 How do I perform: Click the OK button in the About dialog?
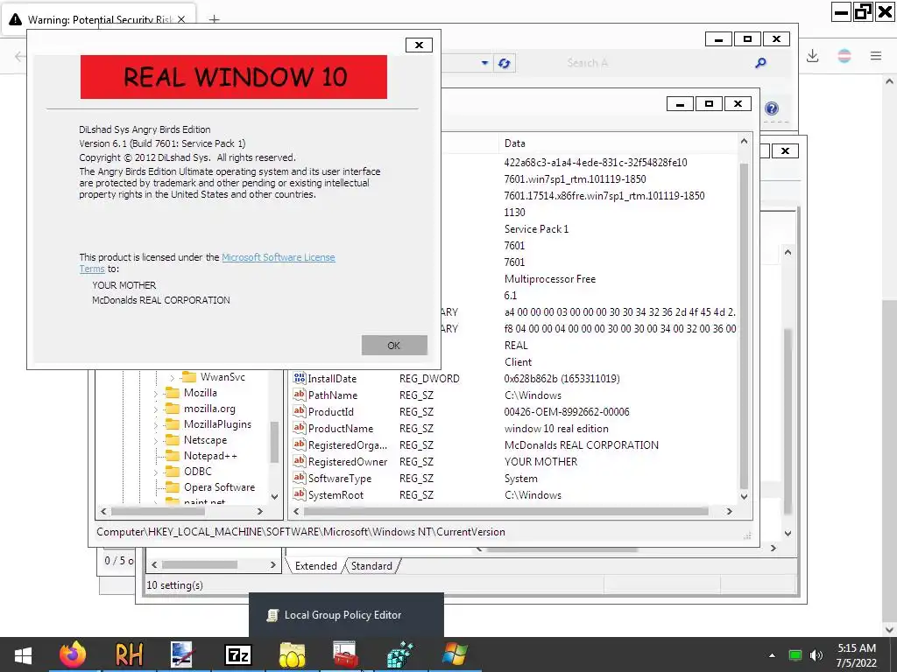coord(394,345)
